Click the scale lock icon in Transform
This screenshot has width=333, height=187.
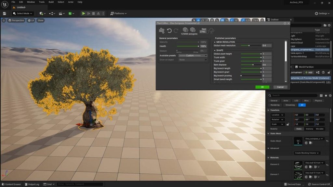coord(288,124)
